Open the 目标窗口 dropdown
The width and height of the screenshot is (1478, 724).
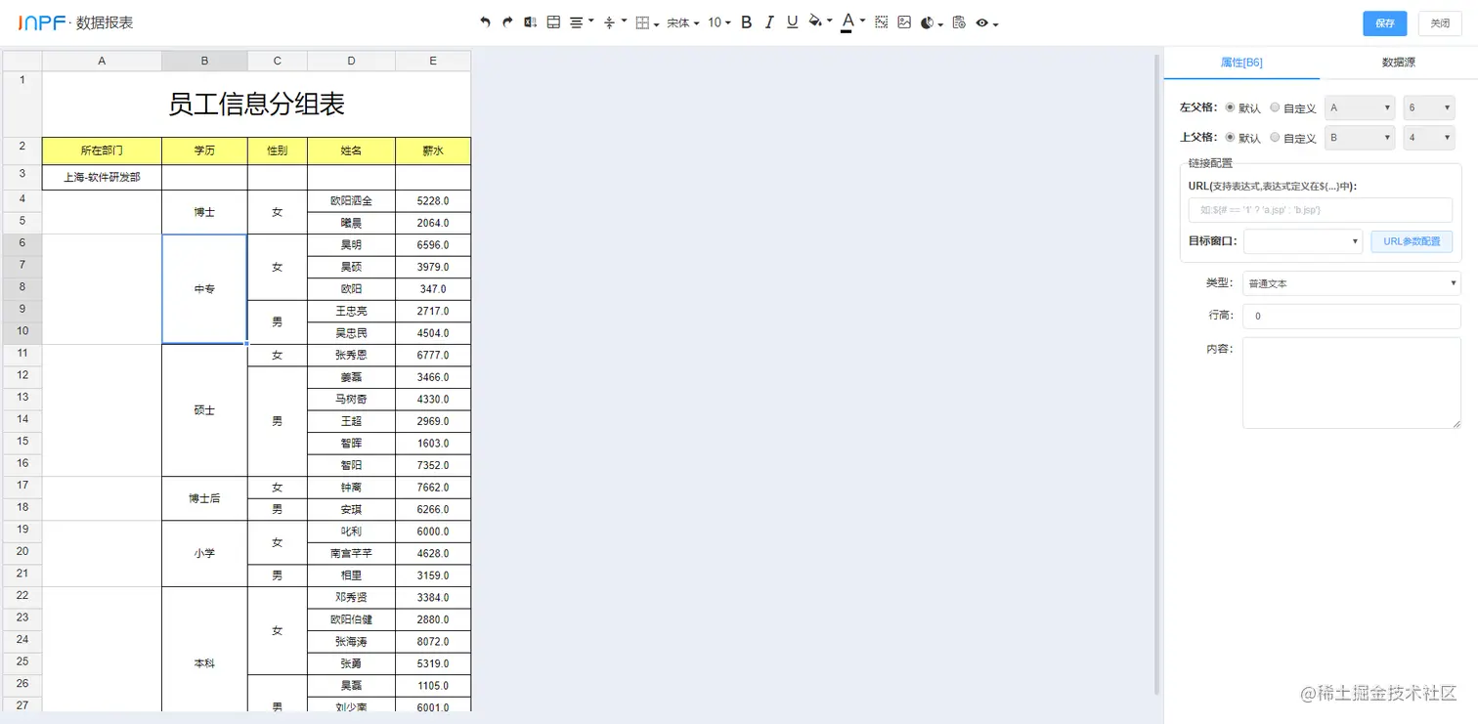(x=1303, y=241)
